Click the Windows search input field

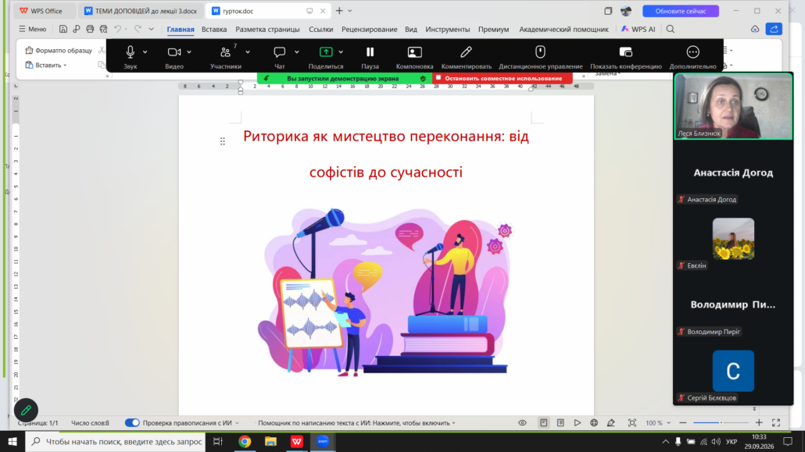[116, 441]
